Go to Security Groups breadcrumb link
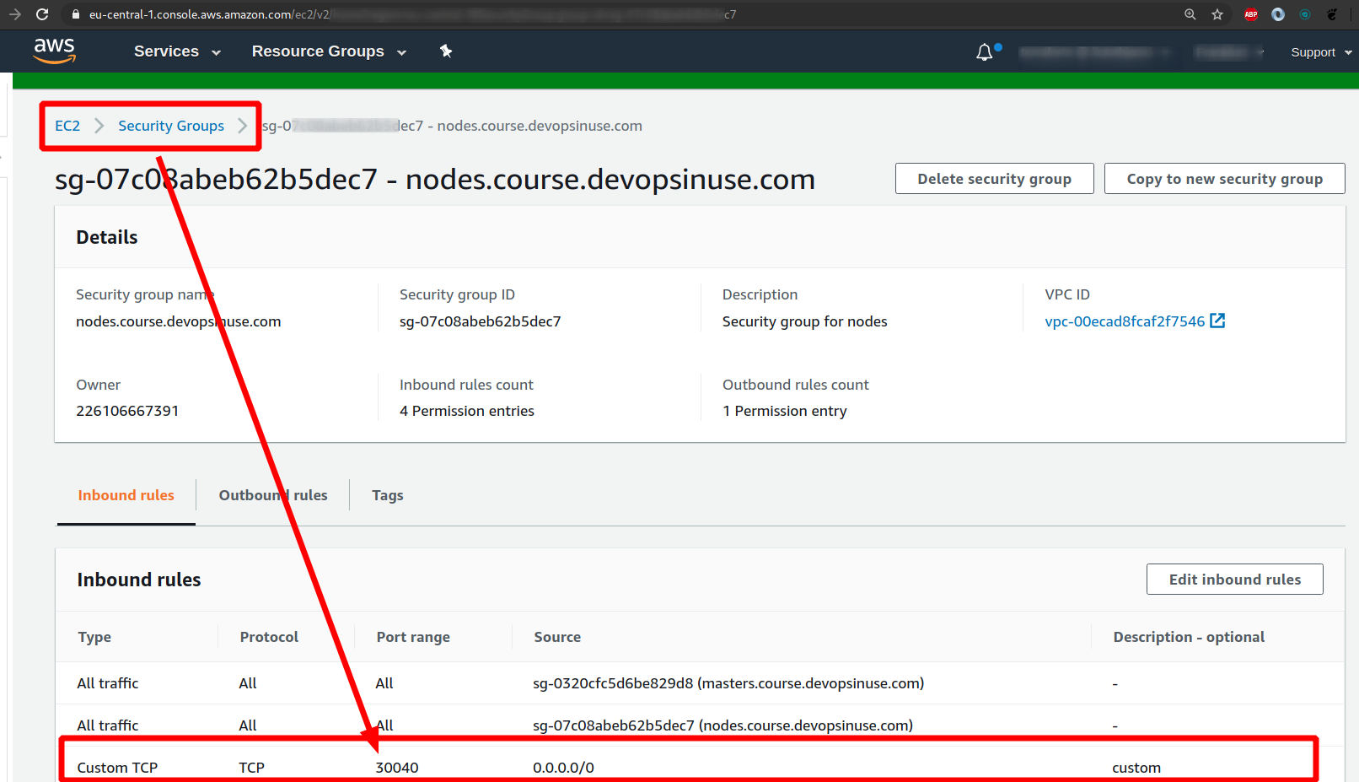 click(171, 126)
